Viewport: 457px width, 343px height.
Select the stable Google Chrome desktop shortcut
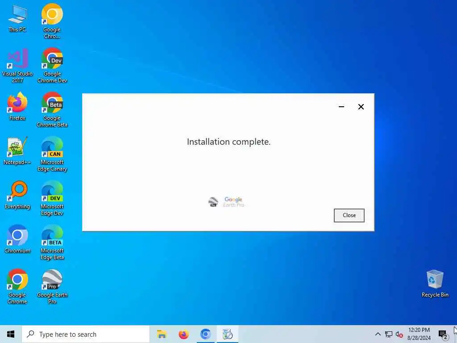click(x=17, y=287)
